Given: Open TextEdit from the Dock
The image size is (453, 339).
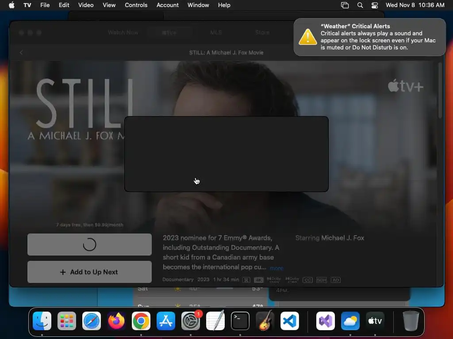Looking at the screenshot, I should coord(215,321).
